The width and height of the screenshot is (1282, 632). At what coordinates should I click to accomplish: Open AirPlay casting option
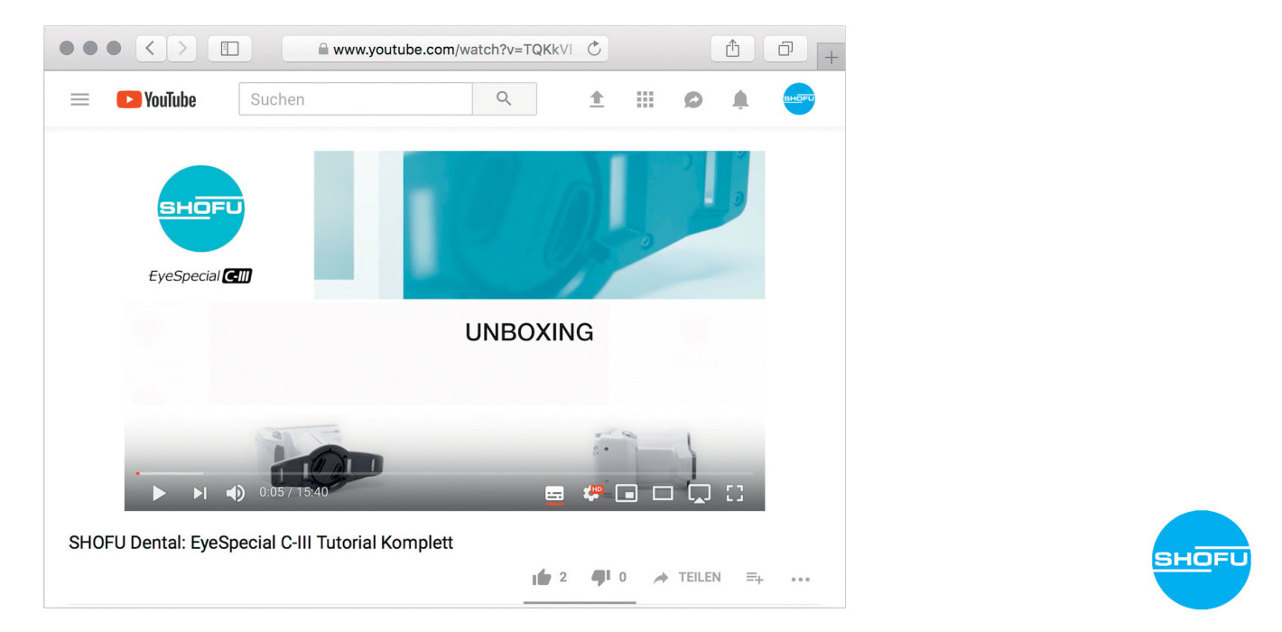[x=699, y=493]
